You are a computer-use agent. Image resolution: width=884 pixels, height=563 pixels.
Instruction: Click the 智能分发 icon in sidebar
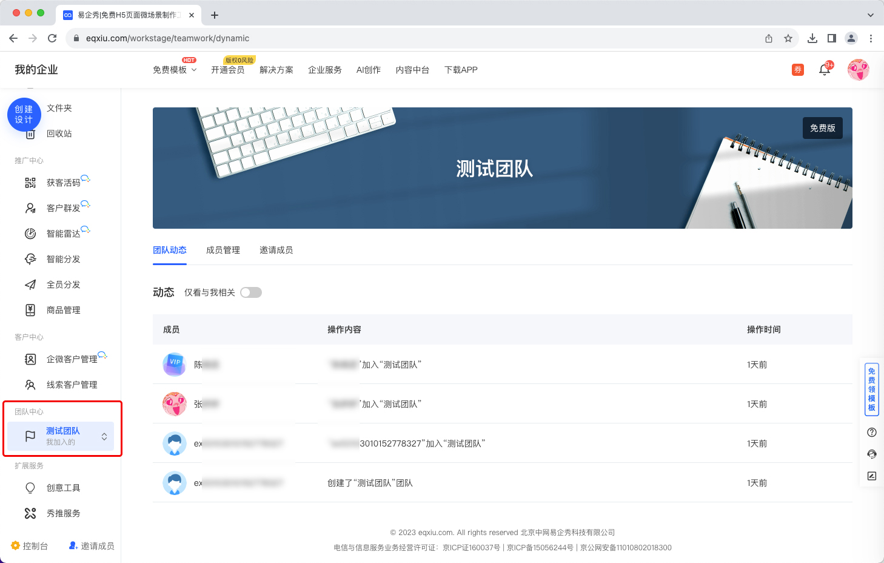point(30,259)
